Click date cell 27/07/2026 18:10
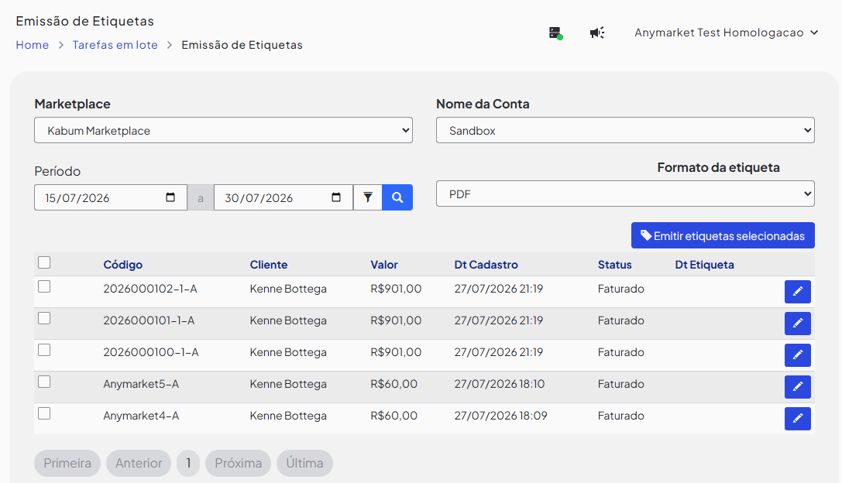Viewport: 842px width, 483px height. [500, 384]
